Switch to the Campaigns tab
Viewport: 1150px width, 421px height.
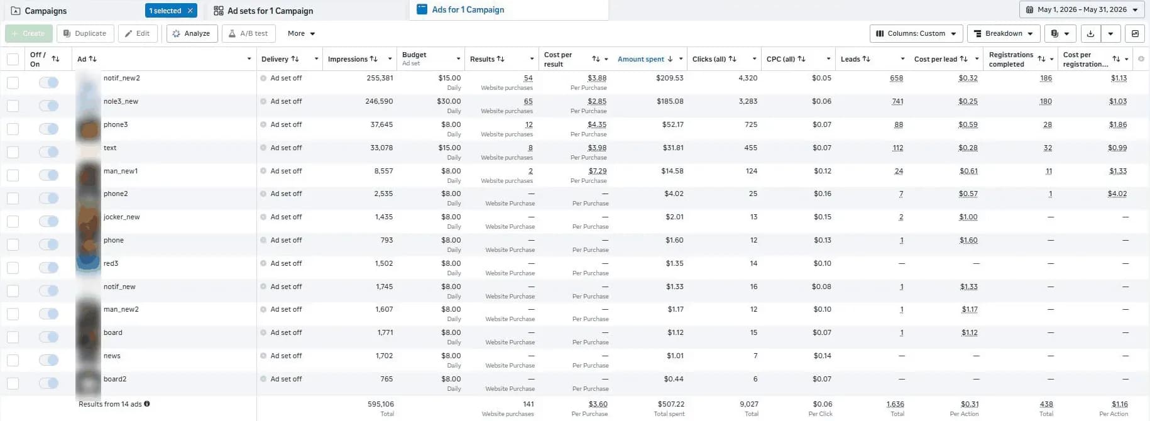[45, 11]
